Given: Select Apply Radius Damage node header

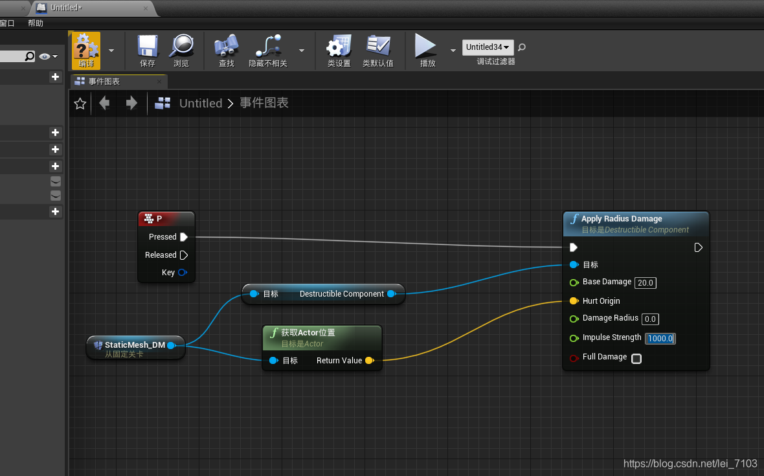Looking at the screenshot, I should click(636, 224).
